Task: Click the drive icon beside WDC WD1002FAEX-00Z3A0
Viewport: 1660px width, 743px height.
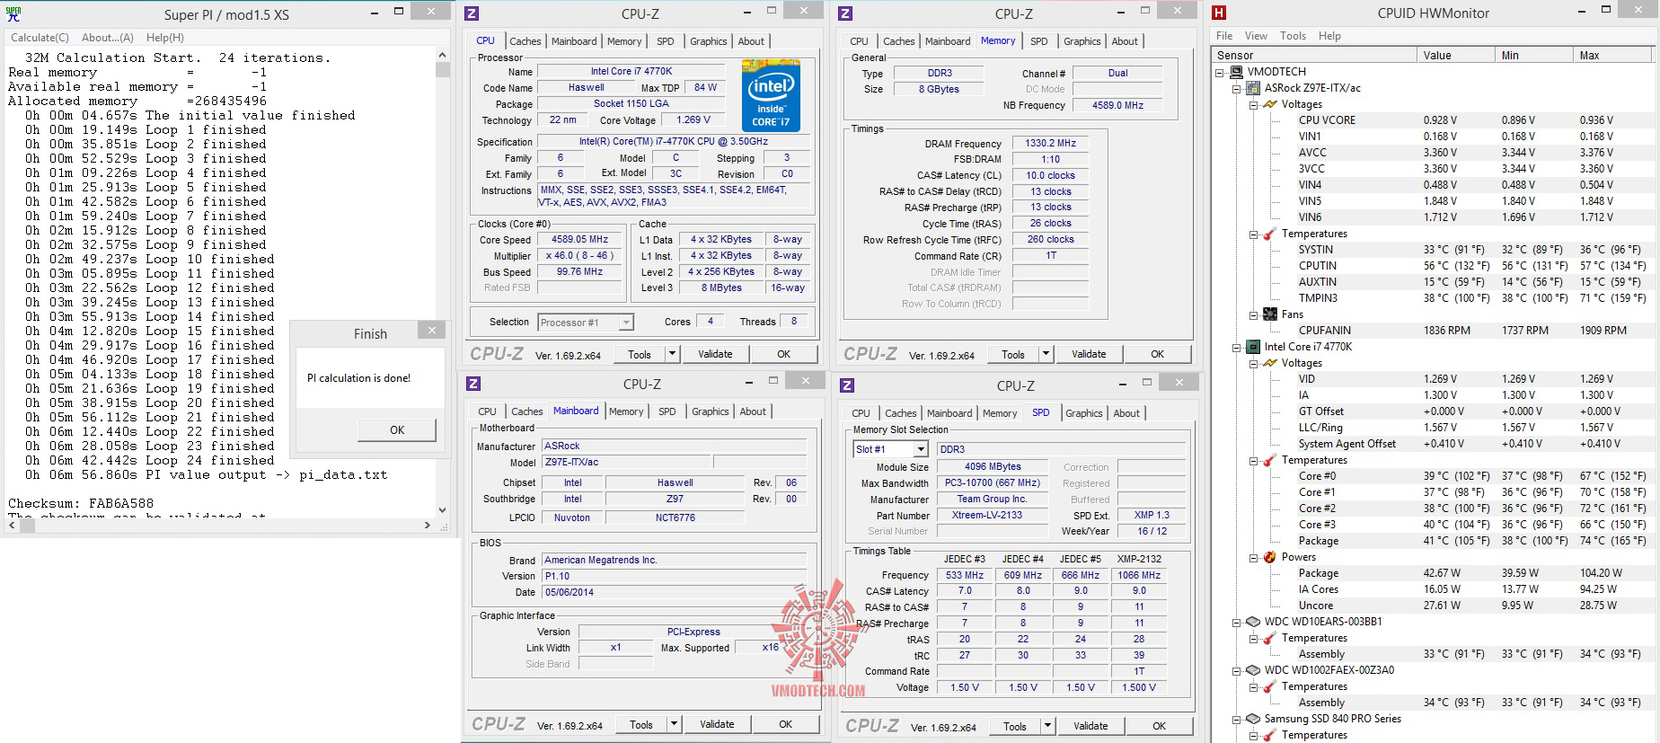Action: [x=1253, y=670]
